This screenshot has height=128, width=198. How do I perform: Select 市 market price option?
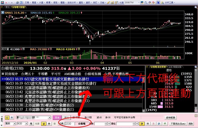click(147, 124)
